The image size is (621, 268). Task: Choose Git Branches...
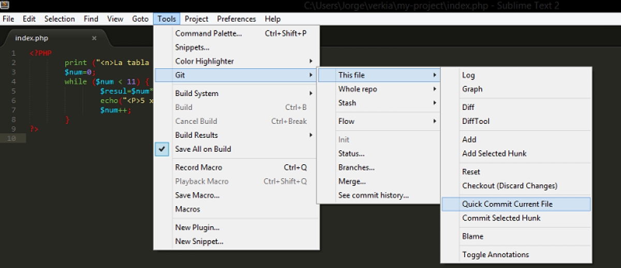pyautogui.click(x=379, y=167)
